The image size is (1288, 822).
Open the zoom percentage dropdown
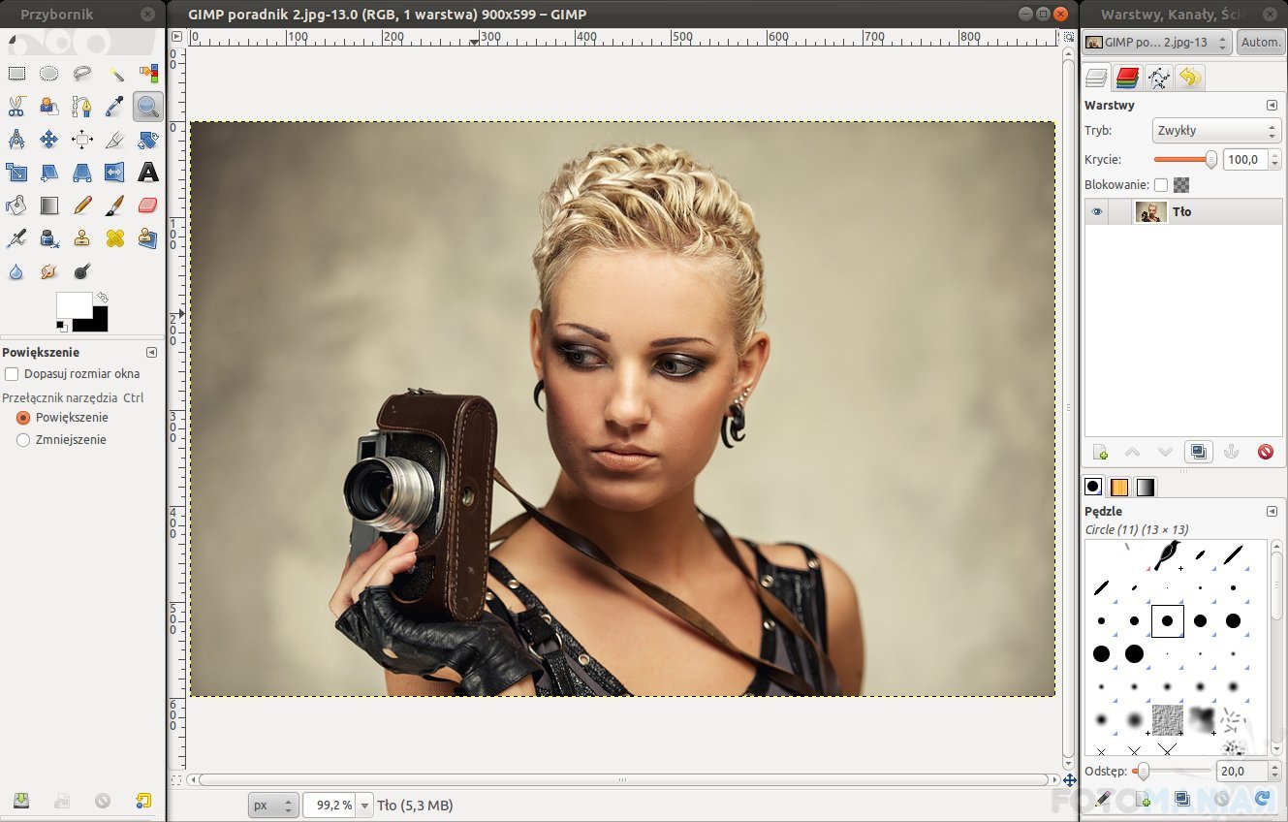[364, 806]
